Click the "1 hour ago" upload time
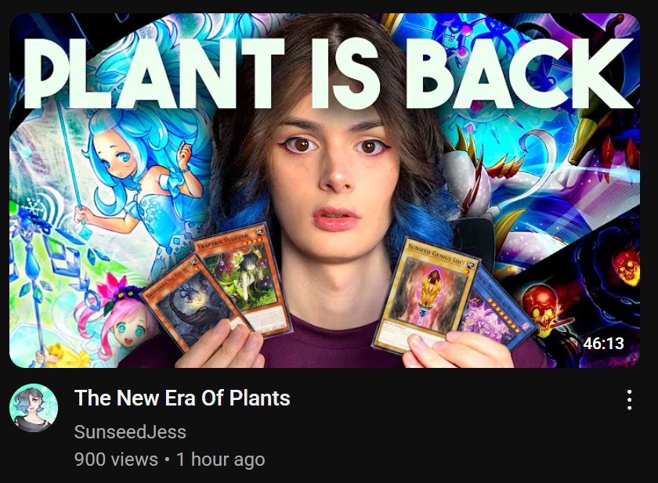658x483 pixels. pyautogui.click(x=220, y=460)
